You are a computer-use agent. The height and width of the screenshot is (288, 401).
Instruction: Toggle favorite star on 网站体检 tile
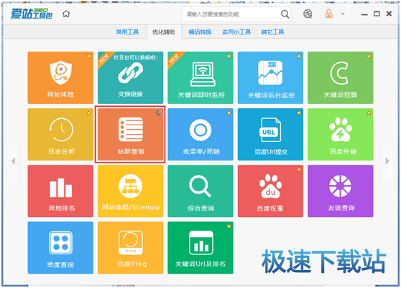(x=88, y=56)
